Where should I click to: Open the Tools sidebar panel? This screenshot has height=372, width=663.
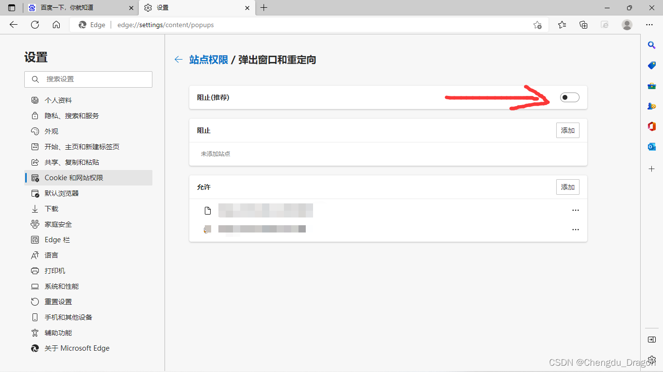pos(651,86)
